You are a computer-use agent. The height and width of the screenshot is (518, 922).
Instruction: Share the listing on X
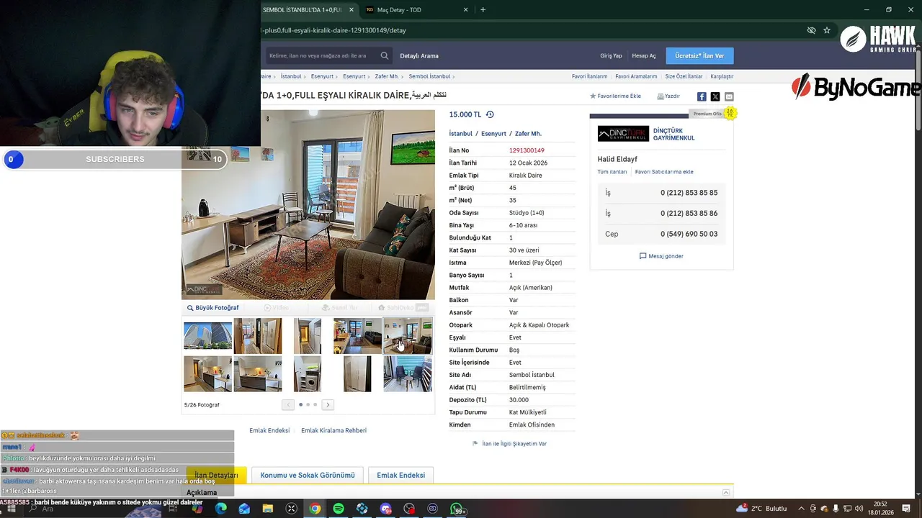click(715, 96)
